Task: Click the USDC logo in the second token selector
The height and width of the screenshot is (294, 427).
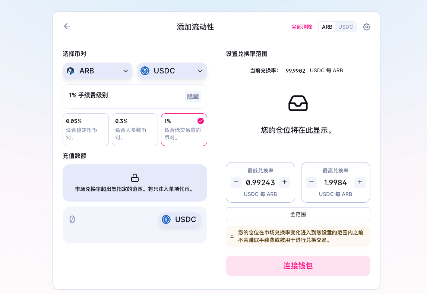Action: tap(145, 71)
